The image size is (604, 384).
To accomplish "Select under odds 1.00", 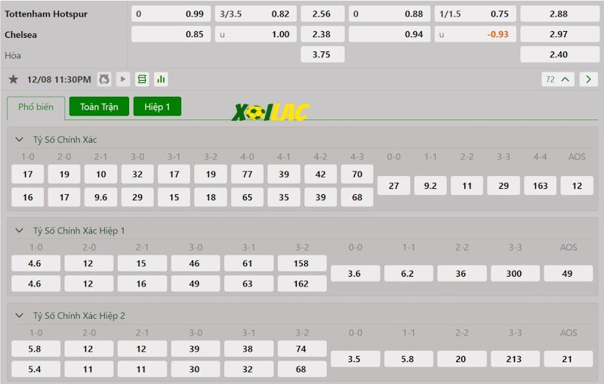I will click(x=256, y=34).
